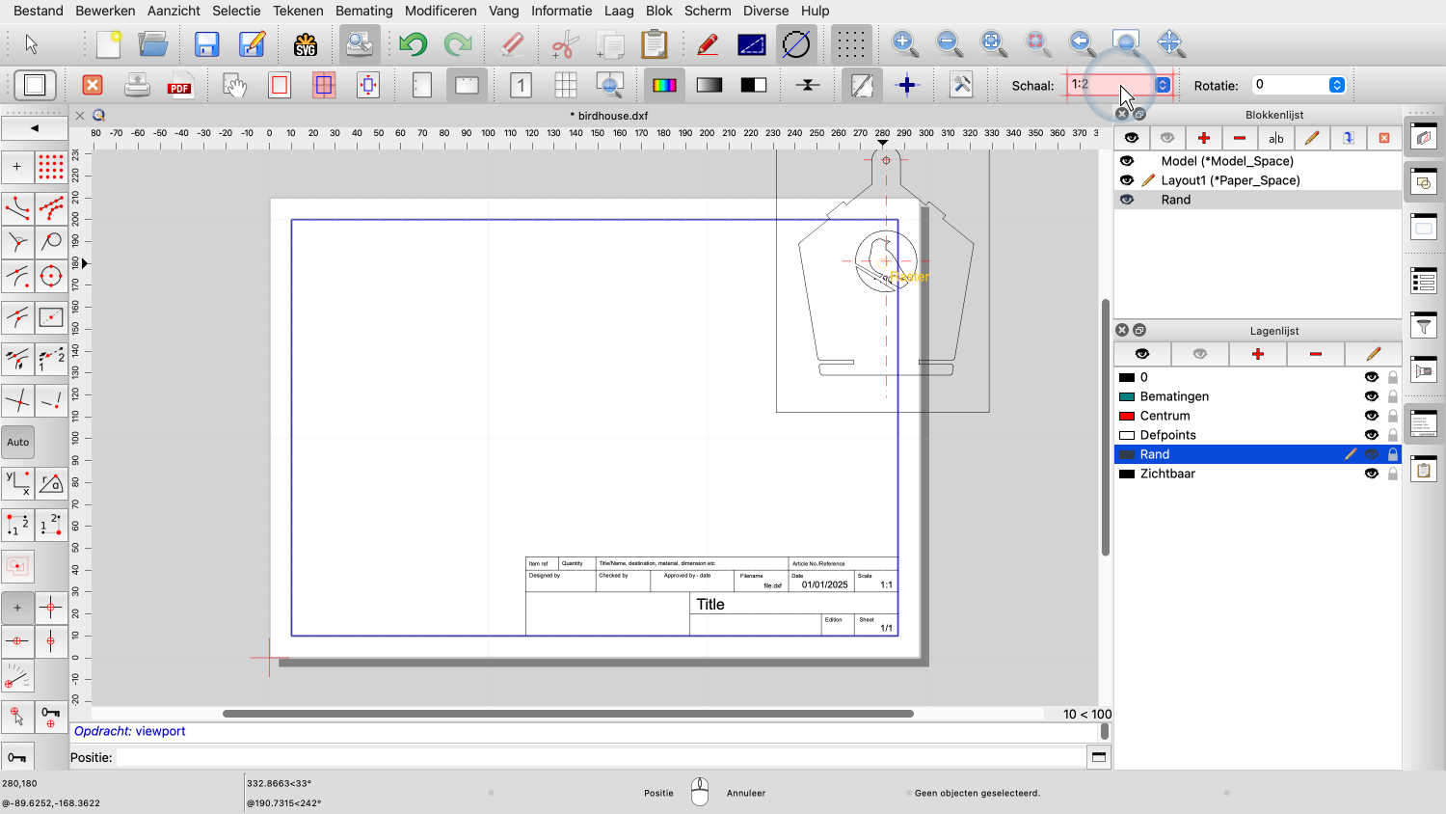
Task: Click the PDF export icon
Action: (179, 86)
